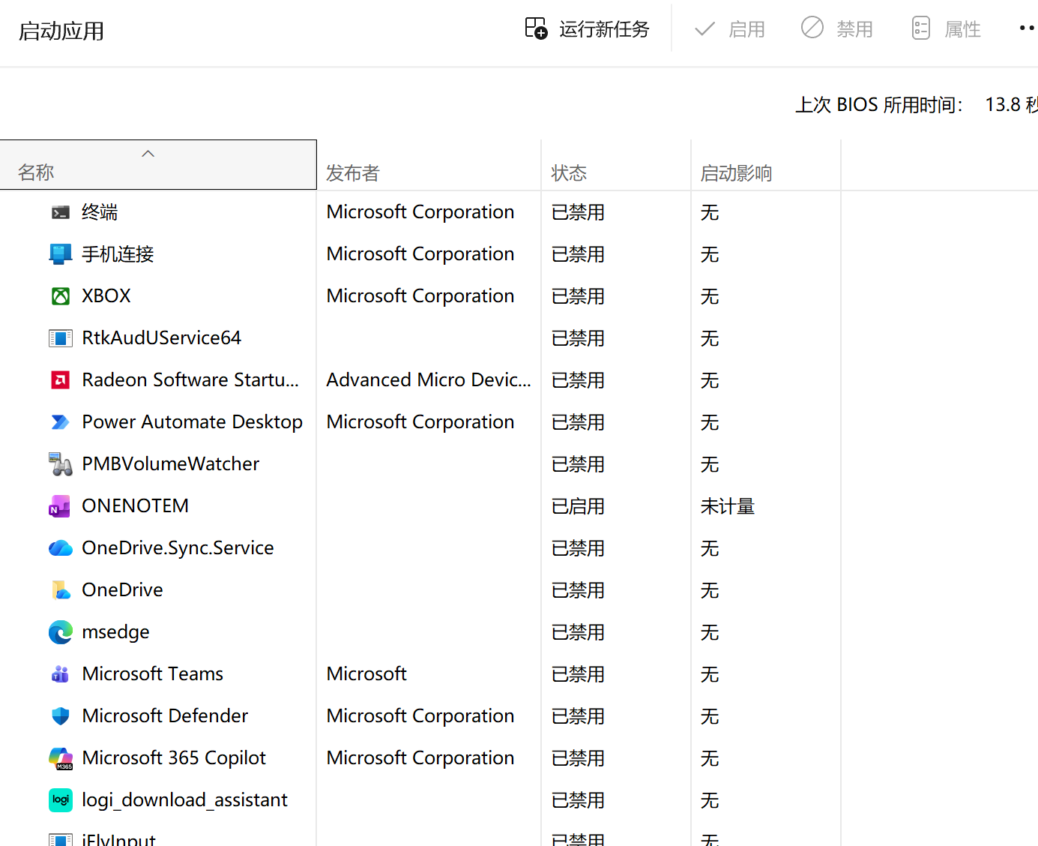Select the XBOX app icon
Image resolution: width=1038 pixels, height=846 pixels.
(61, 296)
